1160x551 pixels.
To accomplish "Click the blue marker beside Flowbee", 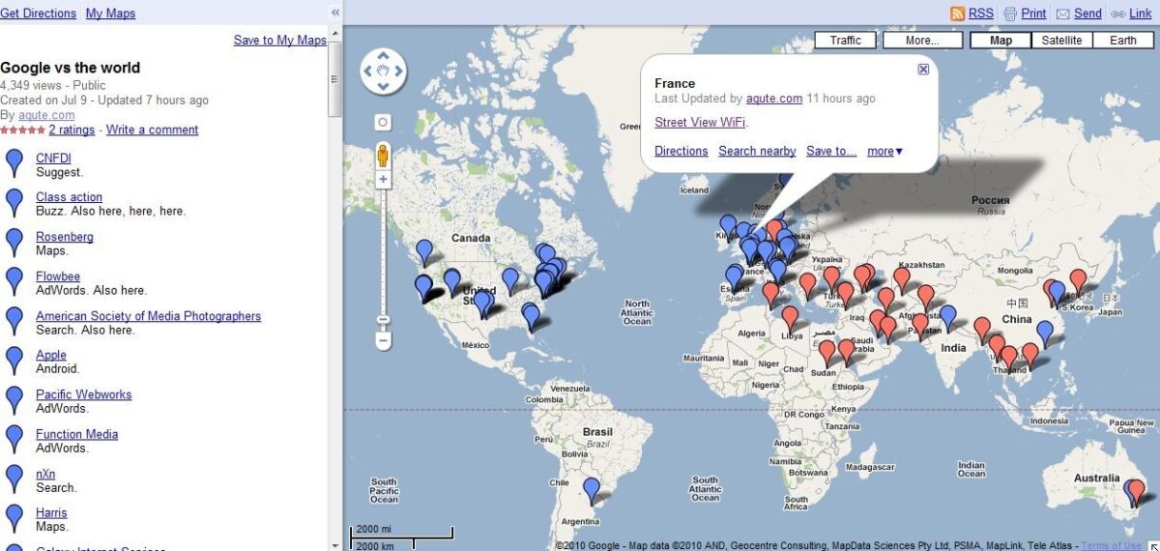I will [14, 281].
